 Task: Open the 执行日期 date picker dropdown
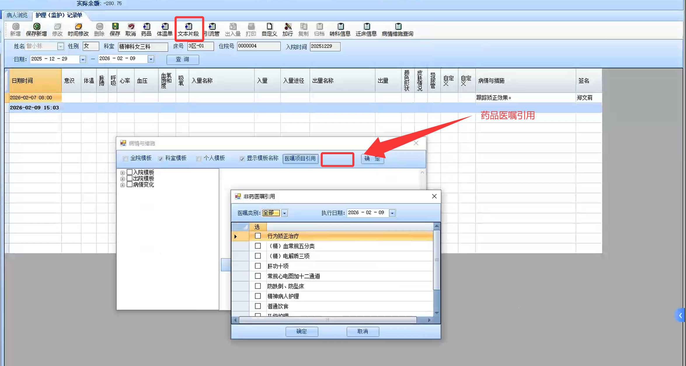pyautogui.click(x=392, y=213)
